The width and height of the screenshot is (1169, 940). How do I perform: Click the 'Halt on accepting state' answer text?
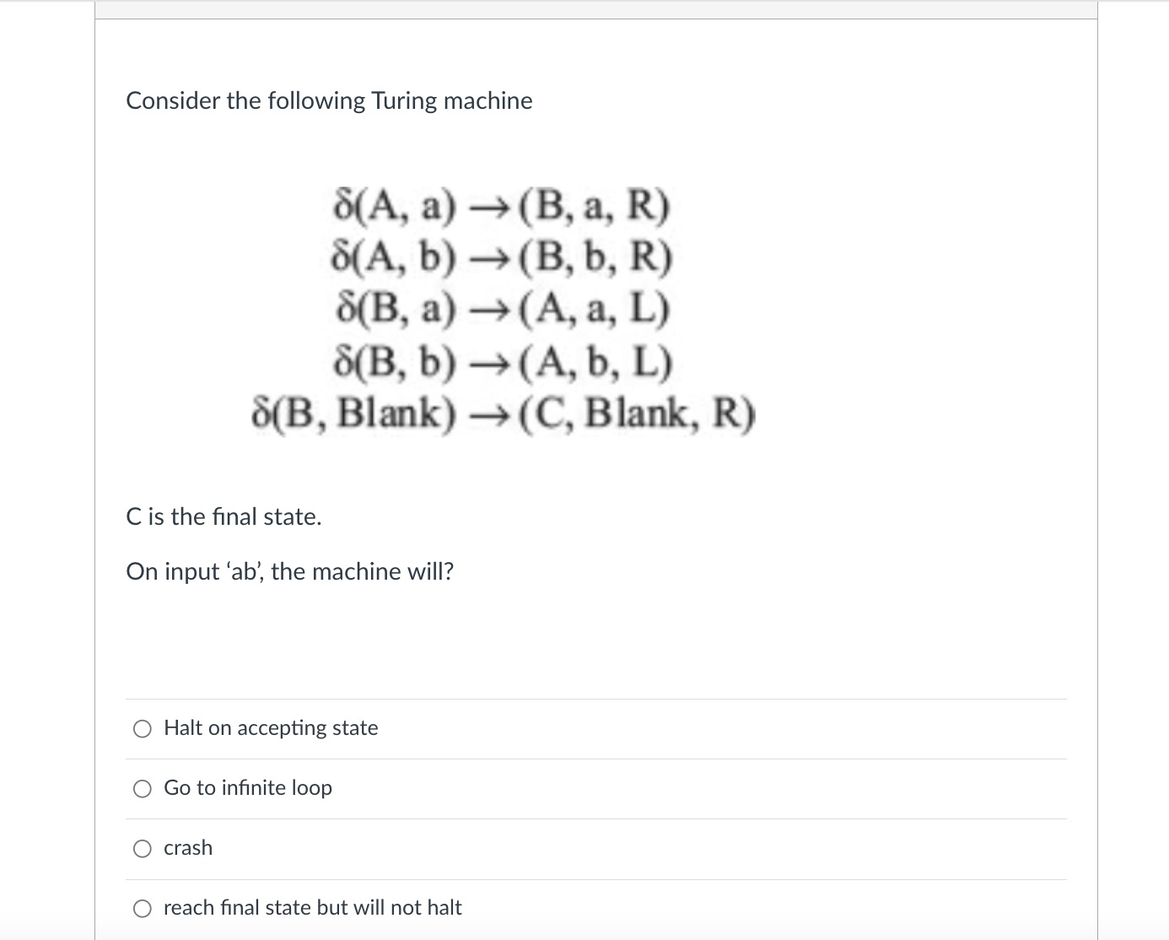(x=270, y=728)
